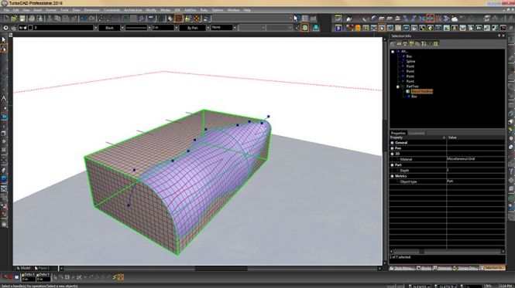Open the pen width 0 in dropdown

[176, 28]
